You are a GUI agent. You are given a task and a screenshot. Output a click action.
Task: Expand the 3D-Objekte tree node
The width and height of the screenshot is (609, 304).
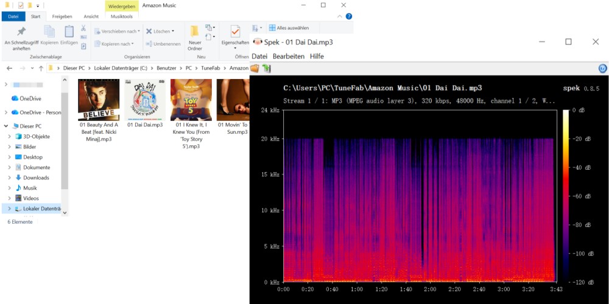pyautogui.click(x=9, y=136)
